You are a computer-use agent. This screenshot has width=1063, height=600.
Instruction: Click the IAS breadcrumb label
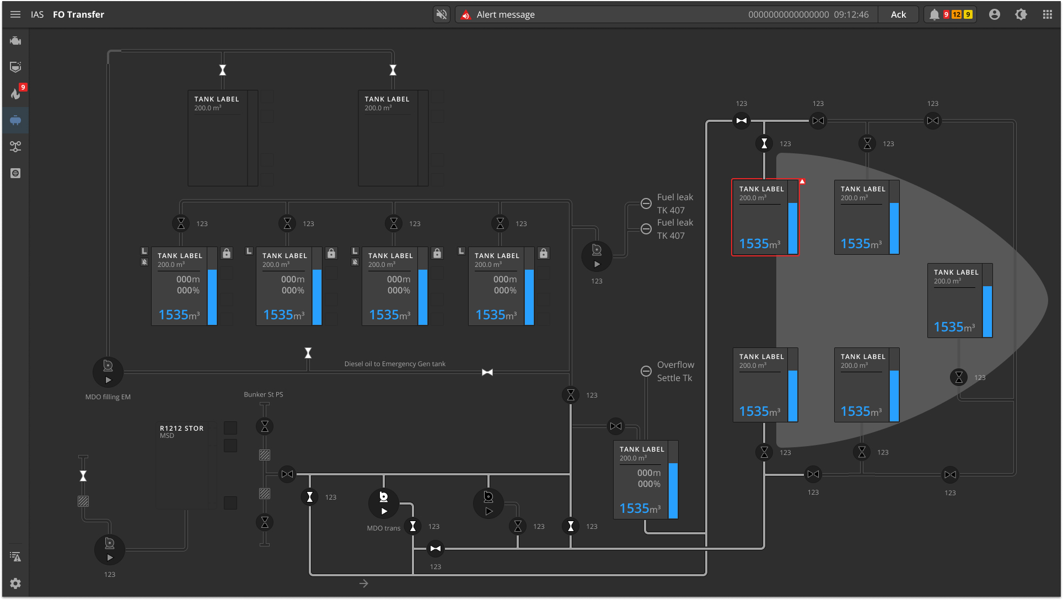(x=37, y=14)
